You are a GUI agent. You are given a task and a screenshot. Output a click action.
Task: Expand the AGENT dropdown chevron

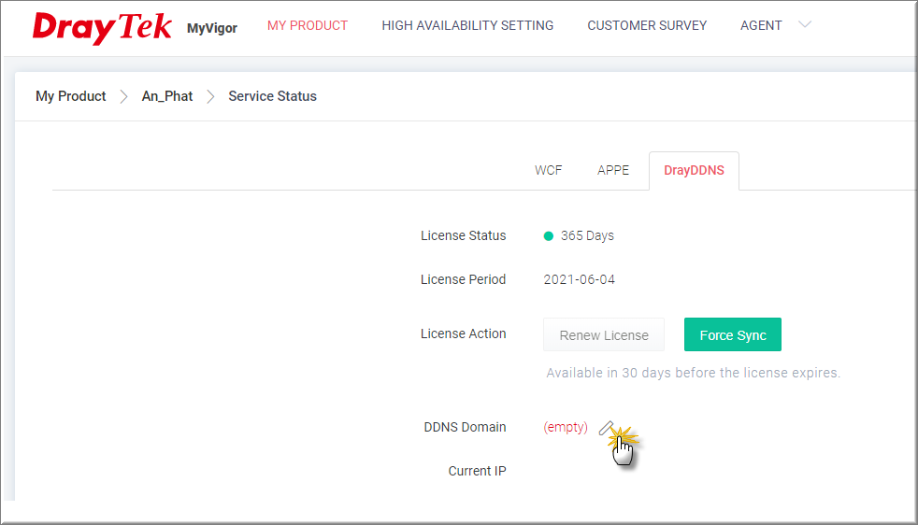804,25
